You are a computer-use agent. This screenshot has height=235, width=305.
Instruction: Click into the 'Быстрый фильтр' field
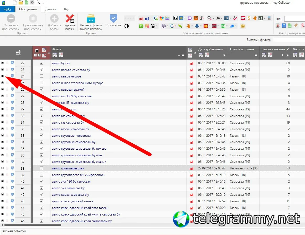289,40
